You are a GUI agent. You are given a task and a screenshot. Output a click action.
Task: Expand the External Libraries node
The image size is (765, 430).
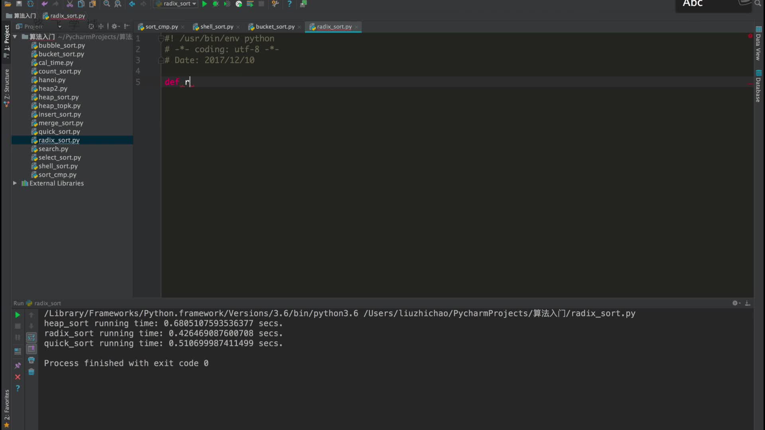click(15, 183)
